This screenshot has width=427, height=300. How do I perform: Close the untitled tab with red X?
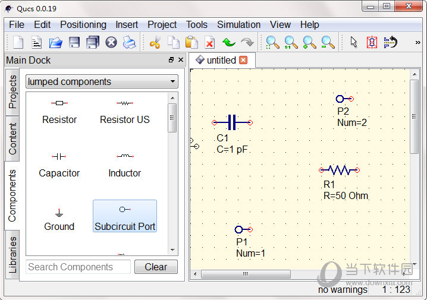(243, 60)
